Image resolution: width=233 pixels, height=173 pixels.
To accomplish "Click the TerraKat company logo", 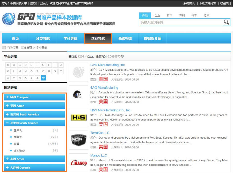I will [78, 140].
